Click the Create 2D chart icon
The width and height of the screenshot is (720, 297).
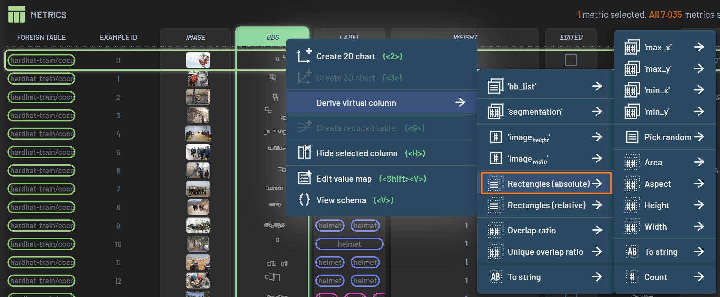pyautogui.click(x=304, y=56)
